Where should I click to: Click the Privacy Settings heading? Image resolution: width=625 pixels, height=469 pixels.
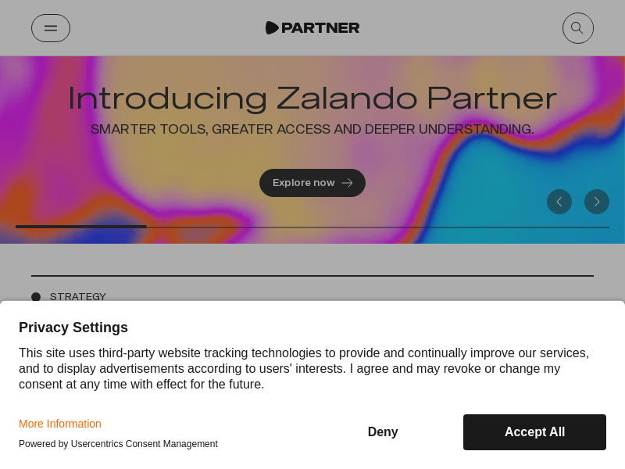73,328
